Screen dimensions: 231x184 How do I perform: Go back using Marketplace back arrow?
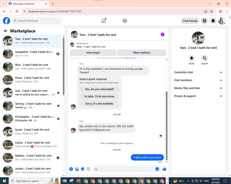6,31
